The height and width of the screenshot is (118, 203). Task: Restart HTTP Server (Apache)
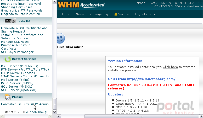(18, 73)
